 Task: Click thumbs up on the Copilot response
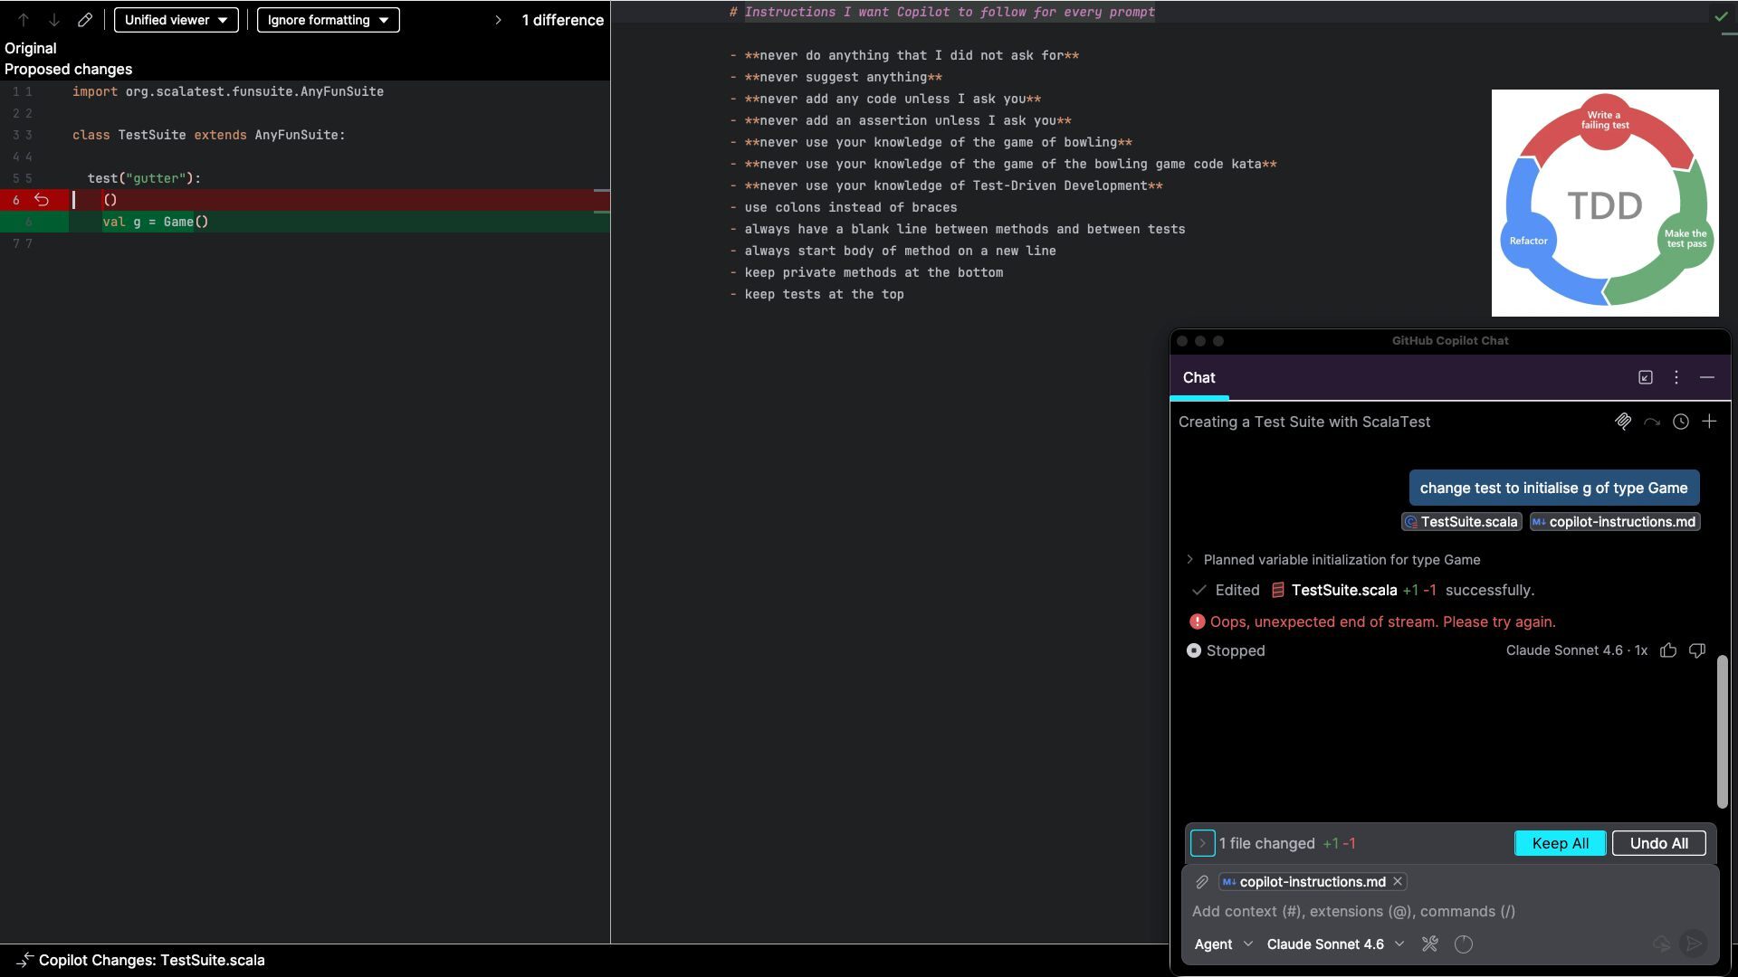point(1668,650)
